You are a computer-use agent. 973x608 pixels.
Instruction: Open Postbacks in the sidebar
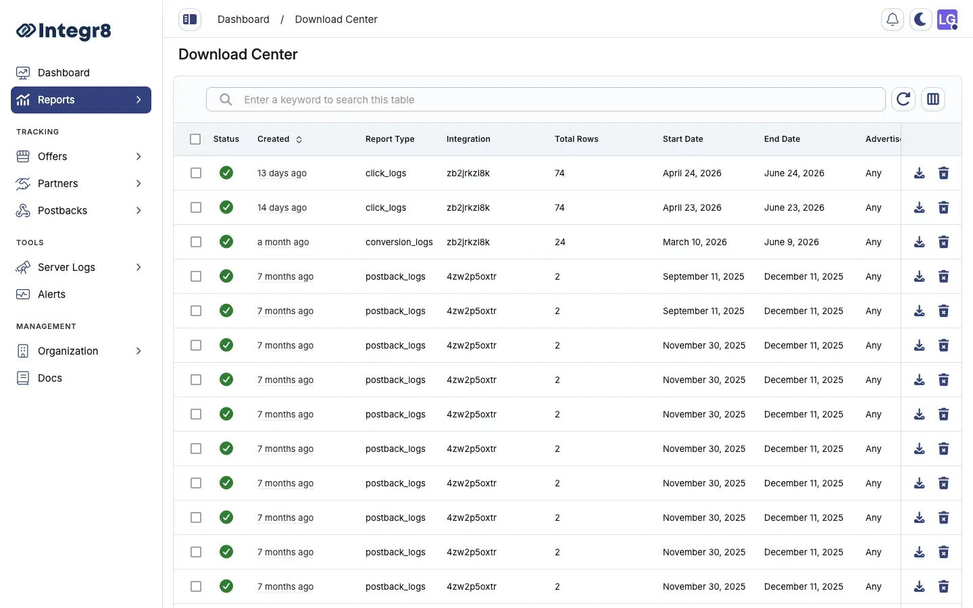[81, 210]
